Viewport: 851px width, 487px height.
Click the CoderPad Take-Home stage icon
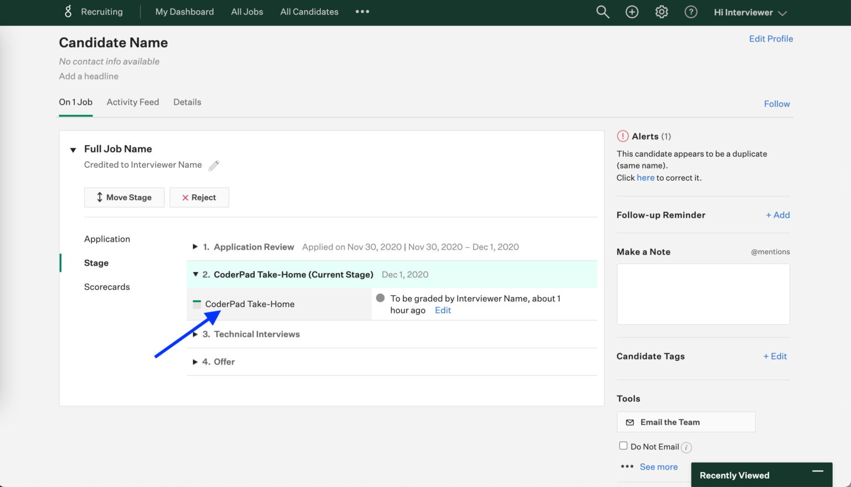point(197,304)
